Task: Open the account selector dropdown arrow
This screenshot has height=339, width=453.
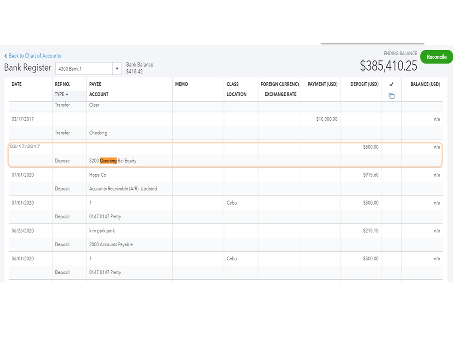Action: point(117,69)
